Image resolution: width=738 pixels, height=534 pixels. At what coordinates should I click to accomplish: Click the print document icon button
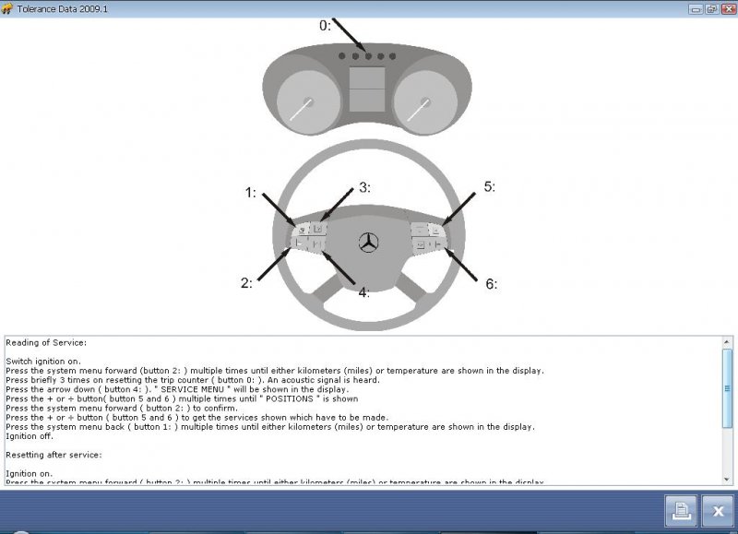click(681, 510)
